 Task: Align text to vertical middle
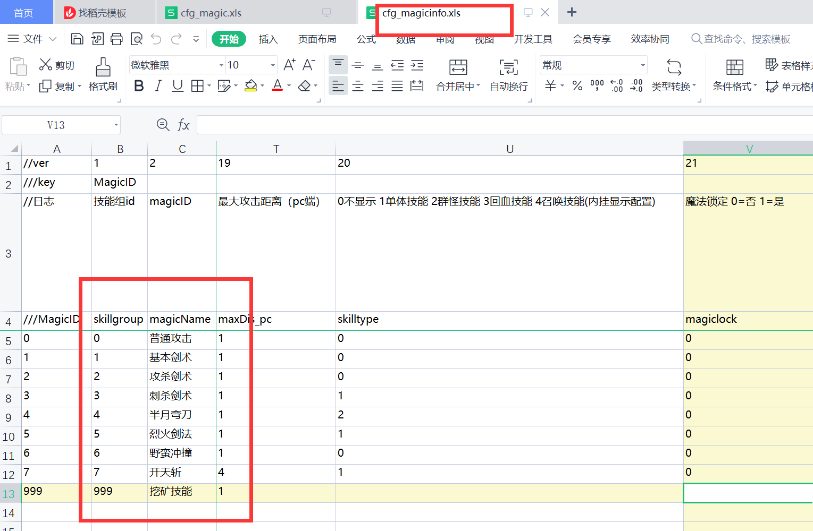pos(358,65)
